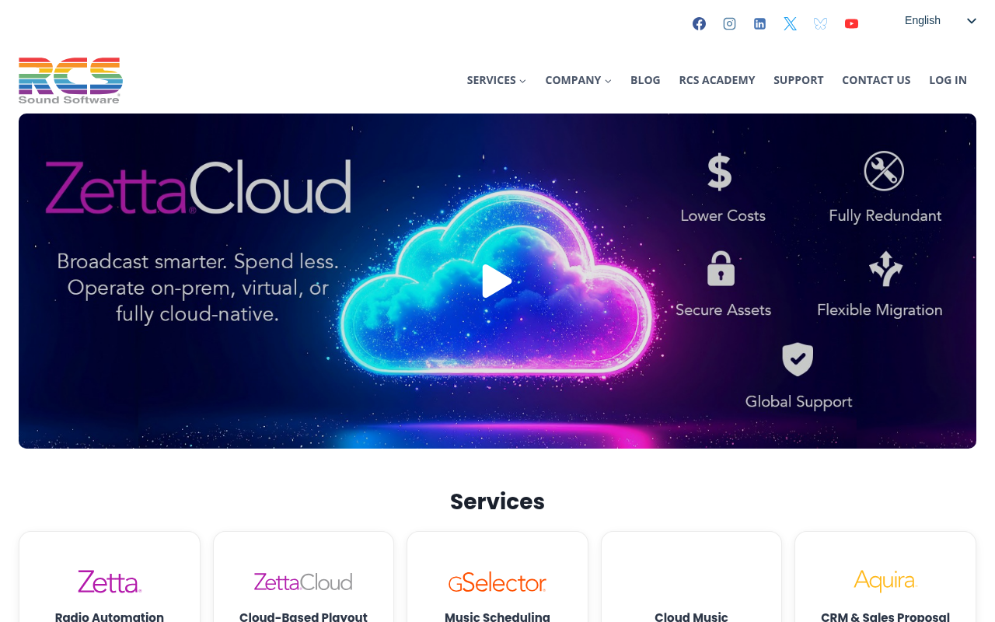This screenshot has height=622, width=995.
Task: Play the ZettaCloud hero video
Action: click(x=497, y=281)
